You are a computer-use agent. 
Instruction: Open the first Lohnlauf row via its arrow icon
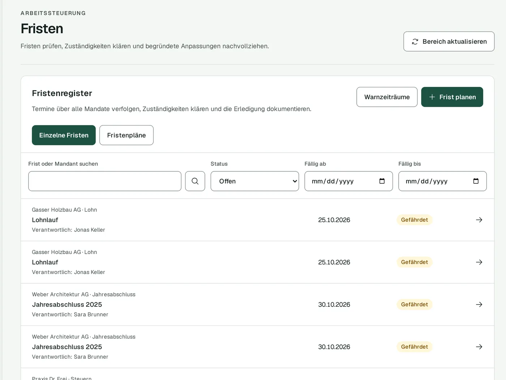(479, 220)
